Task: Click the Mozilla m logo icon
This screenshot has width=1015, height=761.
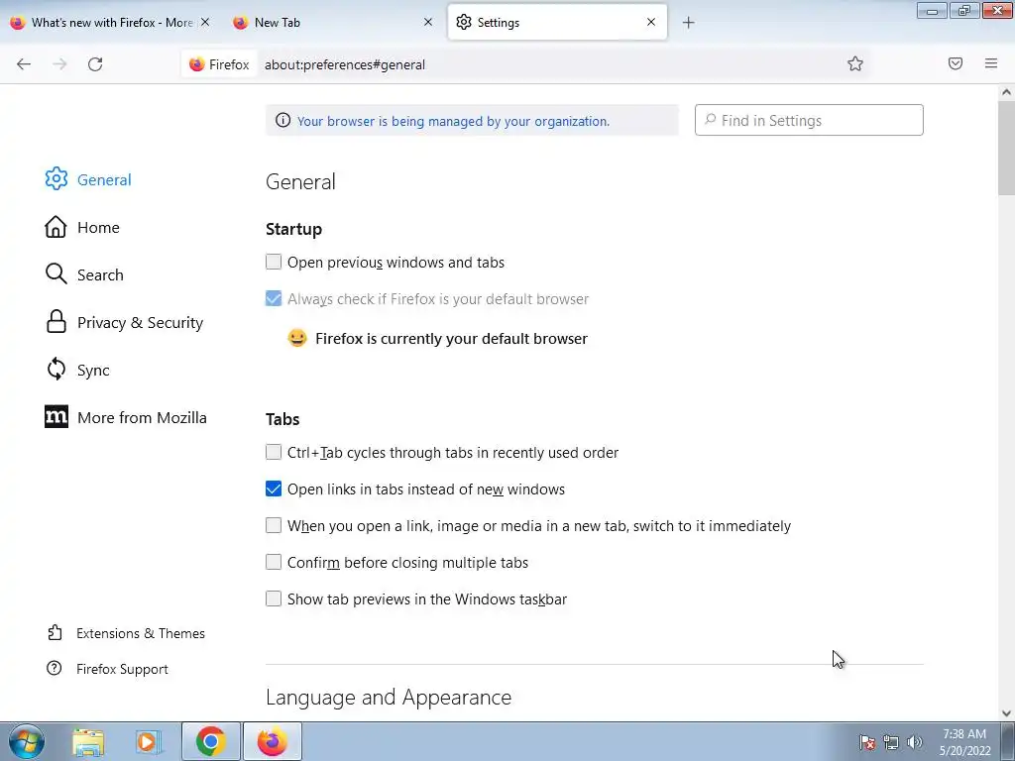Action: pos(56,417)
